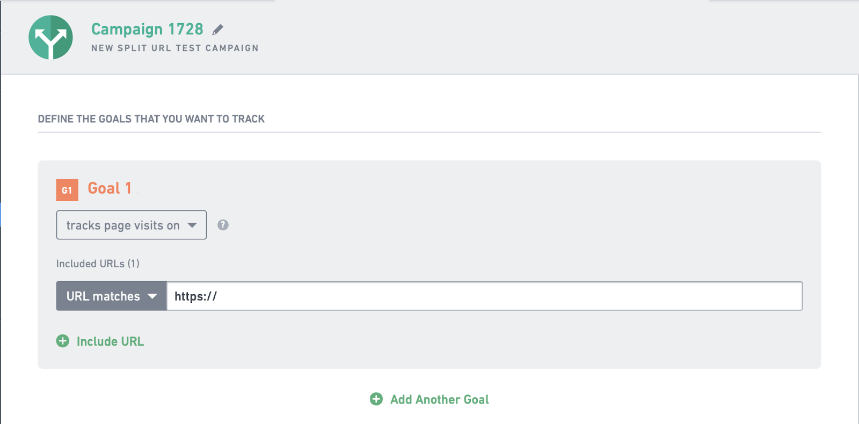
Task: Open the goal type help question mark
Action: point(223,225)
